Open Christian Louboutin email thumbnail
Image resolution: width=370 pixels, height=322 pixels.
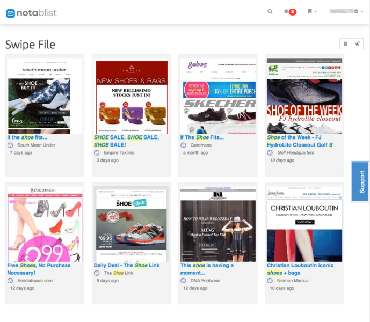304,224
